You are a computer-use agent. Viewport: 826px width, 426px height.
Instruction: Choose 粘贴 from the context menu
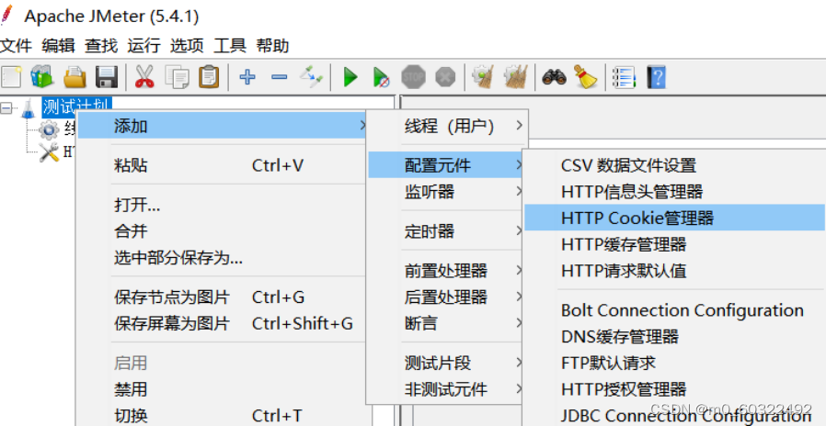[x=222, y=165]
